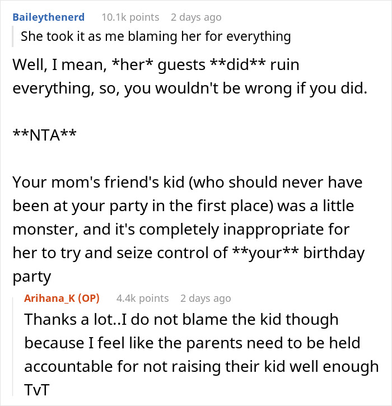
Task: Collapse the OP reply via its thread line
Action: tap(17, 347)
